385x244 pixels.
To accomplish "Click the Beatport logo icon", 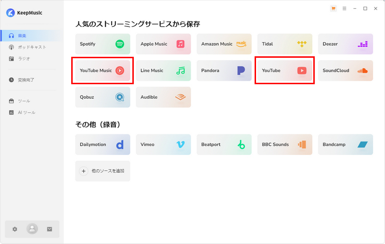I will (x=241, y=144).
